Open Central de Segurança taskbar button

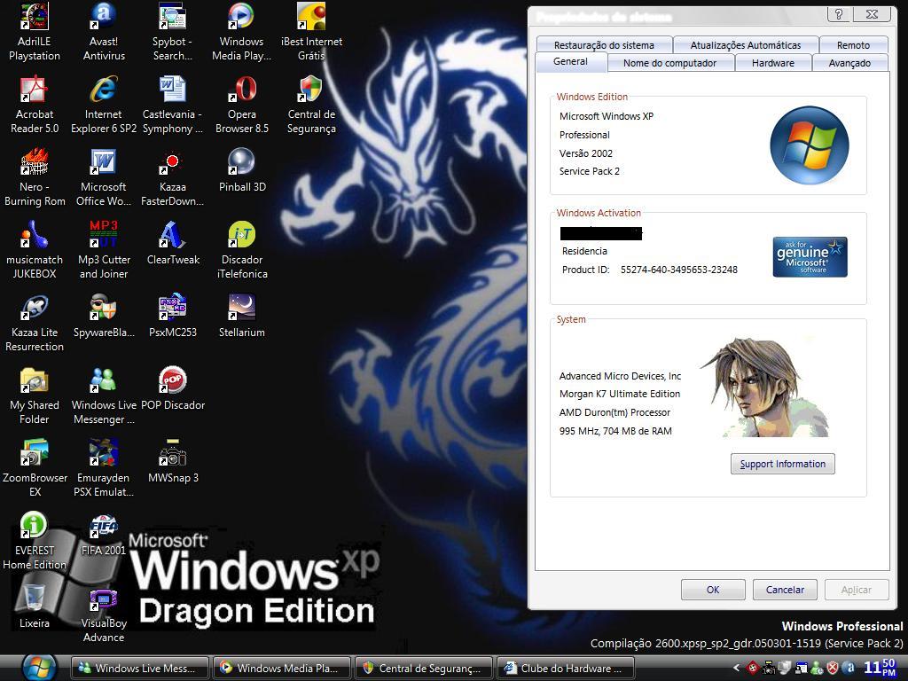(x=424, y=668)
